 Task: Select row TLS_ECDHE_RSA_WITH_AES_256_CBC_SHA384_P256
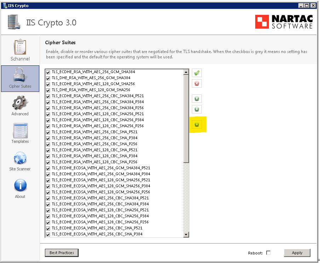[x=114, y=108]
